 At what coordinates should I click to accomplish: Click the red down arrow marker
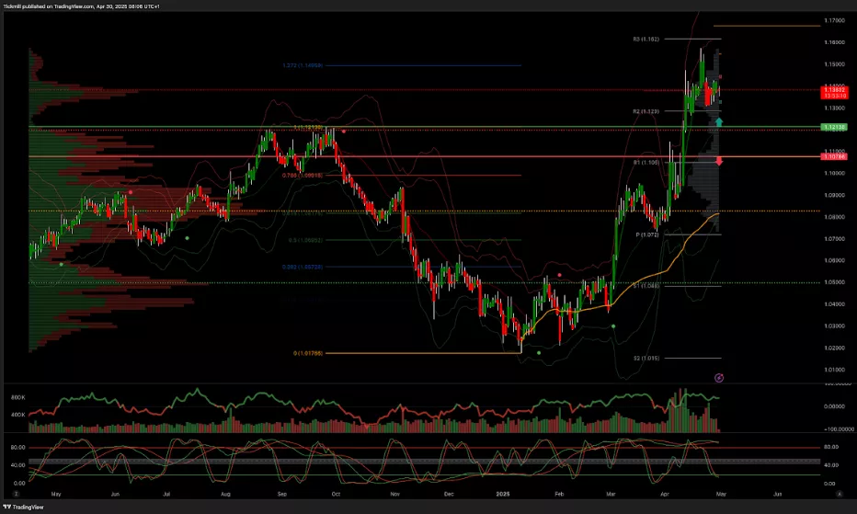coord(719,162)
